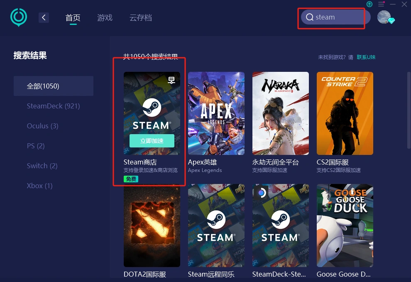
Task: Click the 永劫无间全平台 title text
Action: tap(276, 162)
